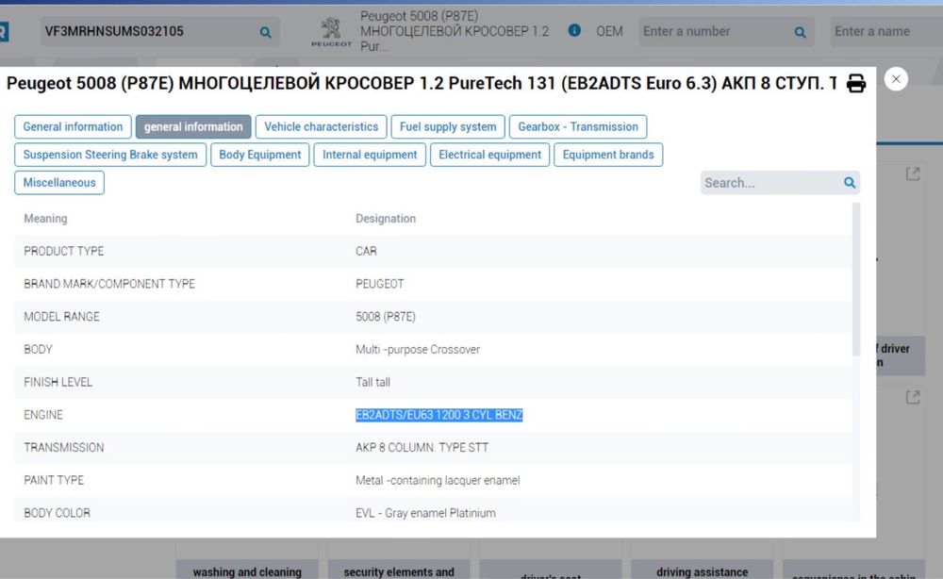Open 'washing and cleaning' category behind dialog
The width and height of the screenshot is (943, 579).
(247, 570)
